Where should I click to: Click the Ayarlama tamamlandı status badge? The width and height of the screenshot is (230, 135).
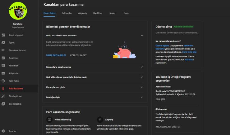tap(183, 27)
